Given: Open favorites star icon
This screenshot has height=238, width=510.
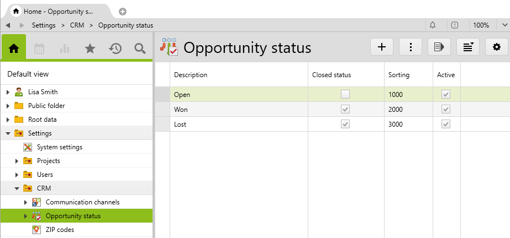Looking at the screenshot, I should click(x=90, y=48).
